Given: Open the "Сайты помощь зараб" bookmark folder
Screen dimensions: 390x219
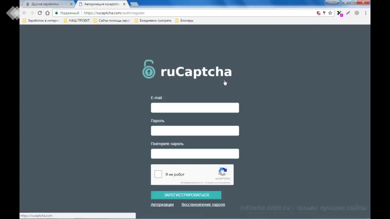Looking at the screenshot, I should coord(112,21).
